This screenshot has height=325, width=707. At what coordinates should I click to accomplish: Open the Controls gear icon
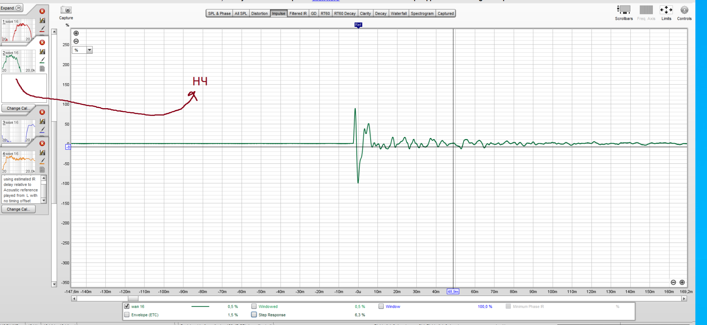(684, 10)
